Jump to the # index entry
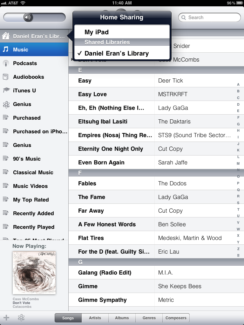 tap(238, 255)
